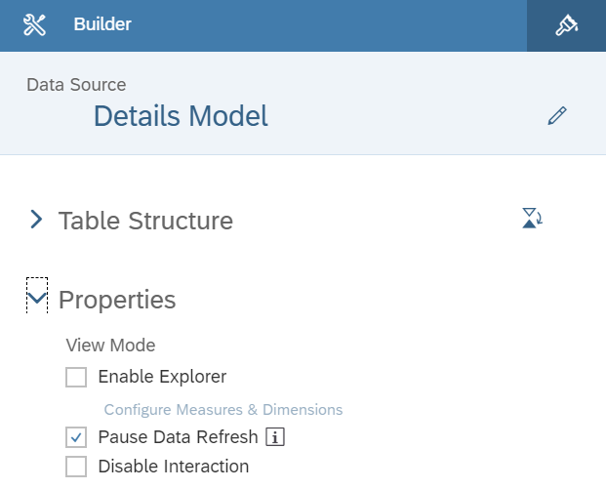Click the Pause Data Refresh label text
Viewport: 606px width, 489px height.
click(178, 437)
